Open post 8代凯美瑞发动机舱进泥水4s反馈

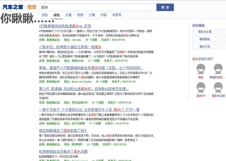click(x=65, y=26)
